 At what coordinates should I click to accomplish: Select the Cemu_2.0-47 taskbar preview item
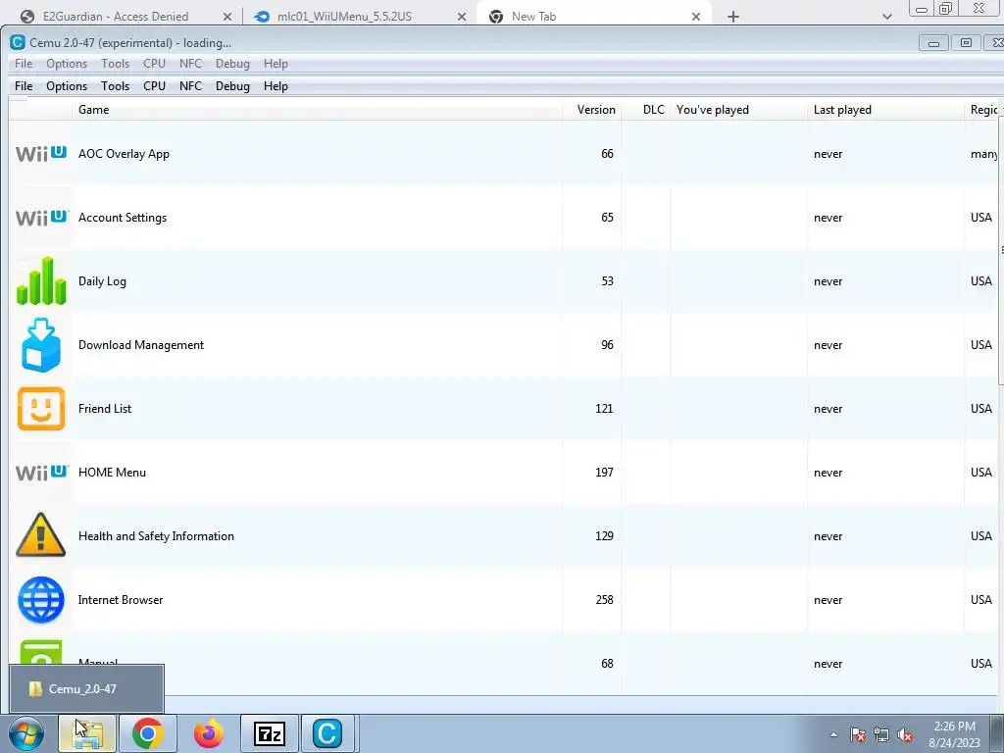[x=86, y=689]
